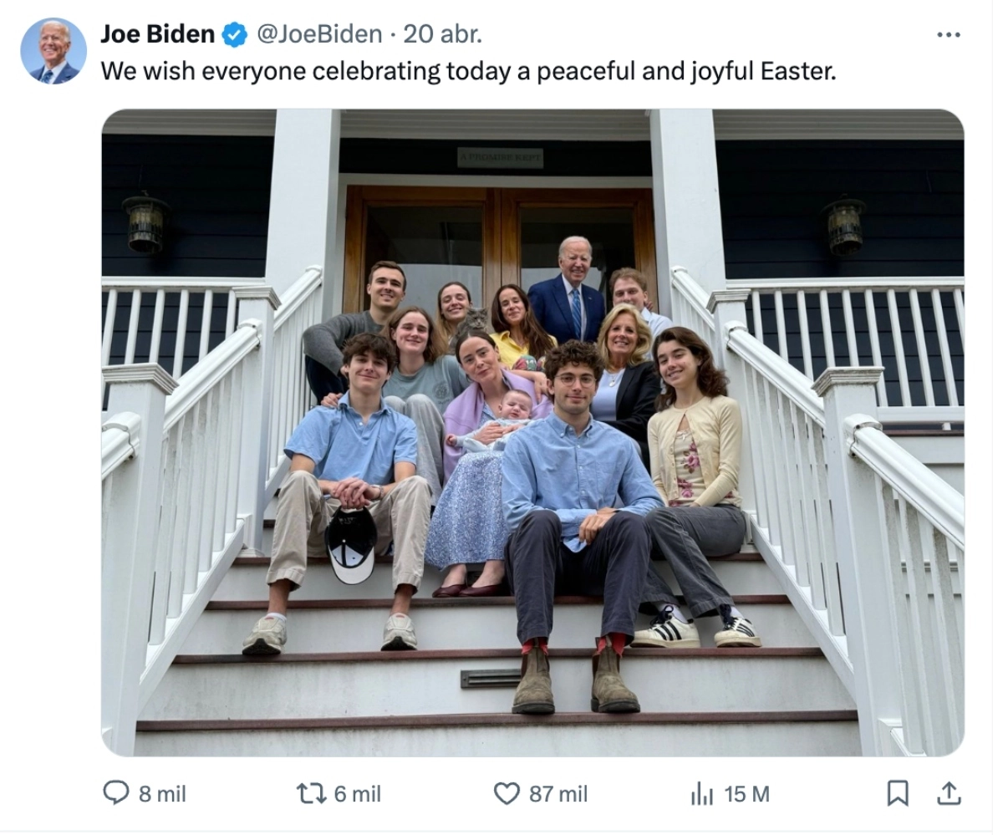This screenshot has height=835, width=1003.
Task: Click the 20 abr. timestamp
Action: [x=442, y=34]
